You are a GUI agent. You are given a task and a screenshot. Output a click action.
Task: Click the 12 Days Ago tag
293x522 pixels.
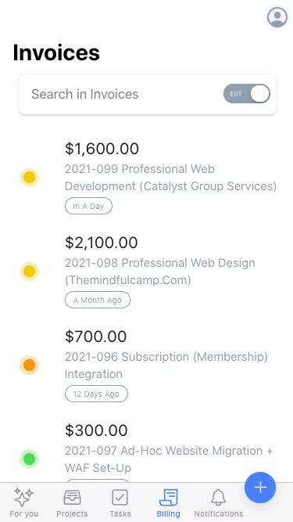pos(96,394)
